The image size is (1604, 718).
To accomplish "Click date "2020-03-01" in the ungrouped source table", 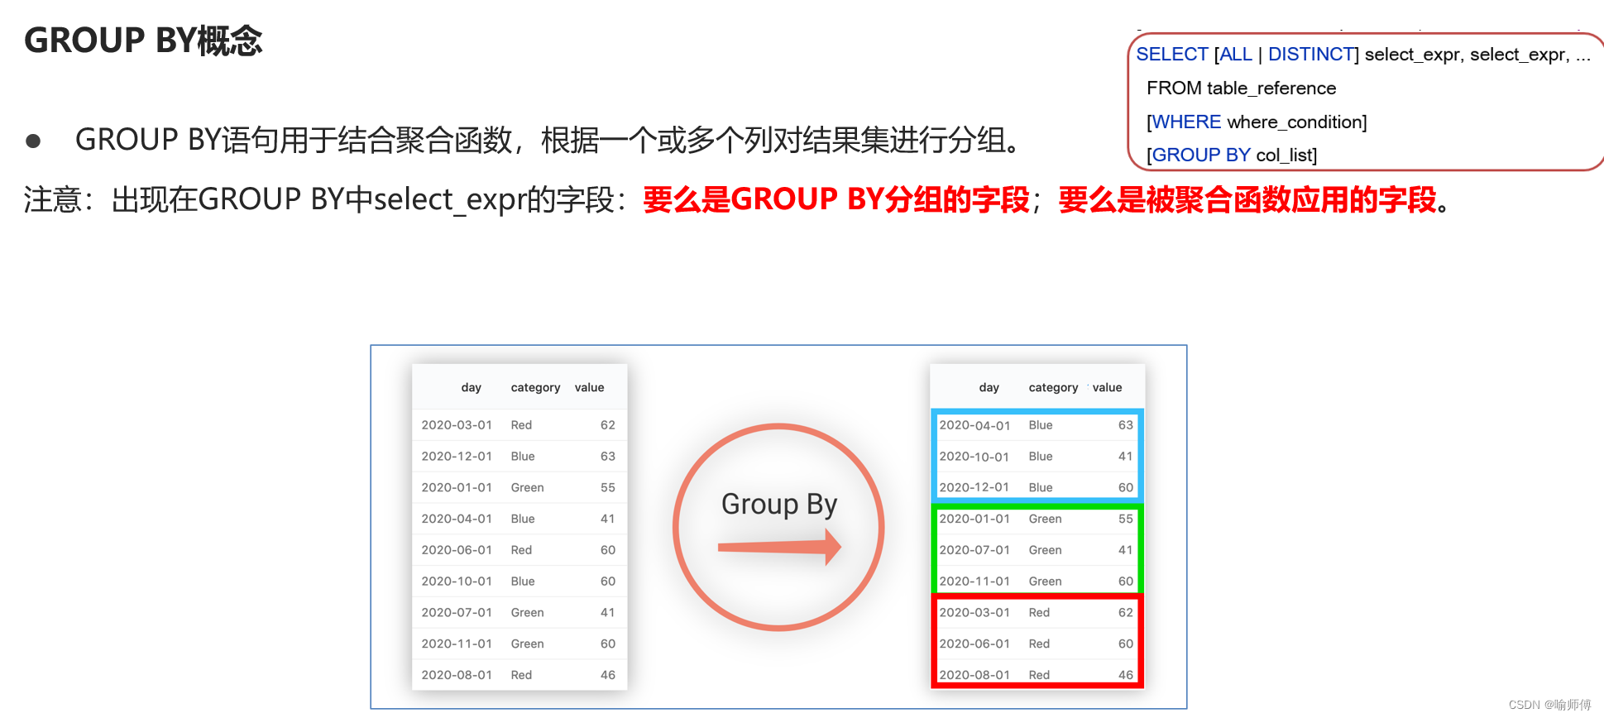I will 457,425.
